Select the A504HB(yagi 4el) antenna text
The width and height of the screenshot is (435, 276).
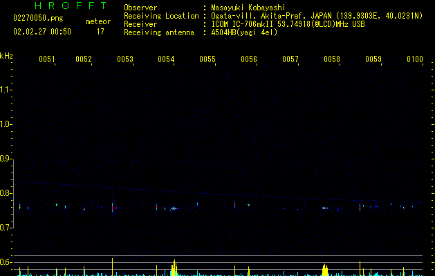pyautogui.click(x=244, y=32)
